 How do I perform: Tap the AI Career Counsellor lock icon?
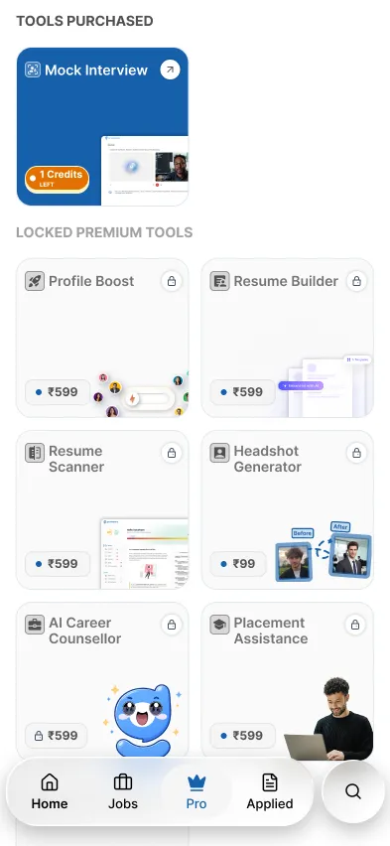coord(172,625)
